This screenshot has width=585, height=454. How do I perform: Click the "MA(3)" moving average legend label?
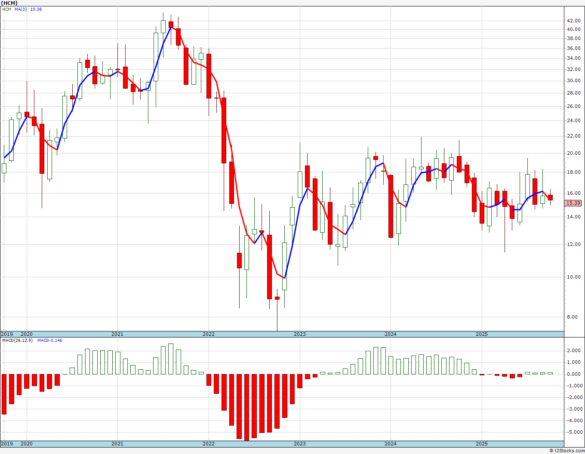pyautogui.click(x=21, y=9)
